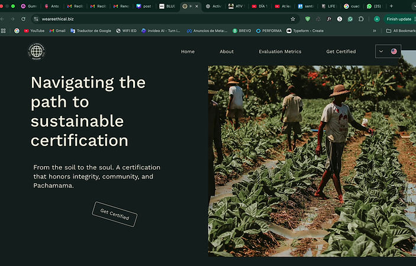The width and height of the screenshot is (416, 266).
Task: Open the WIFI IED bookmark
Action: (x=126, y=31)
